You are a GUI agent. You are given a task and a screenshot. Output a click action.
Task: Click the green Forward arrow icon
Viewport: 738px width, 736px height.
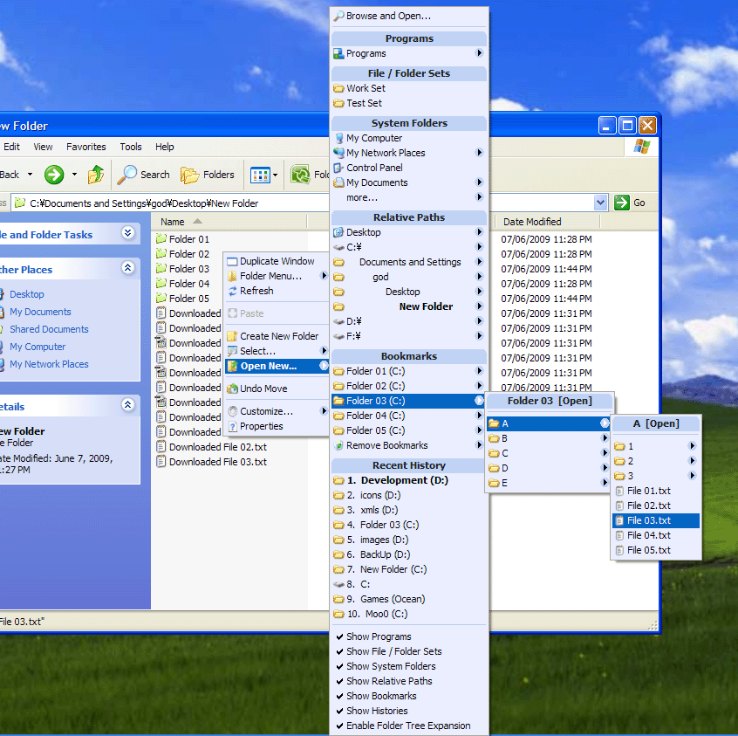pos(54,175)
